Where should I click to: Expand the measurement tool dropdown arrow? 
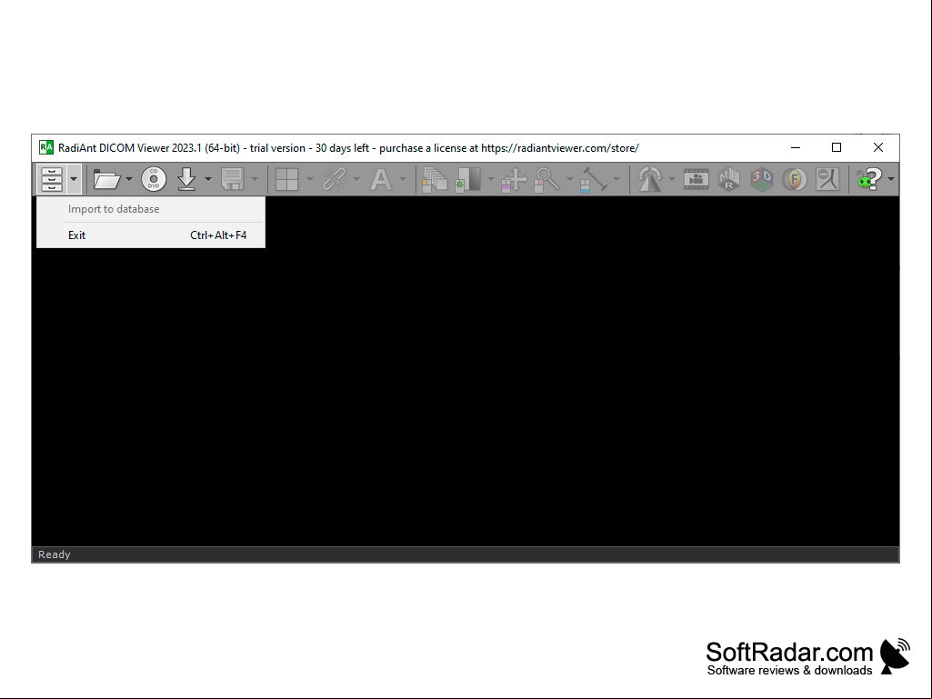(x=616, y=179)
